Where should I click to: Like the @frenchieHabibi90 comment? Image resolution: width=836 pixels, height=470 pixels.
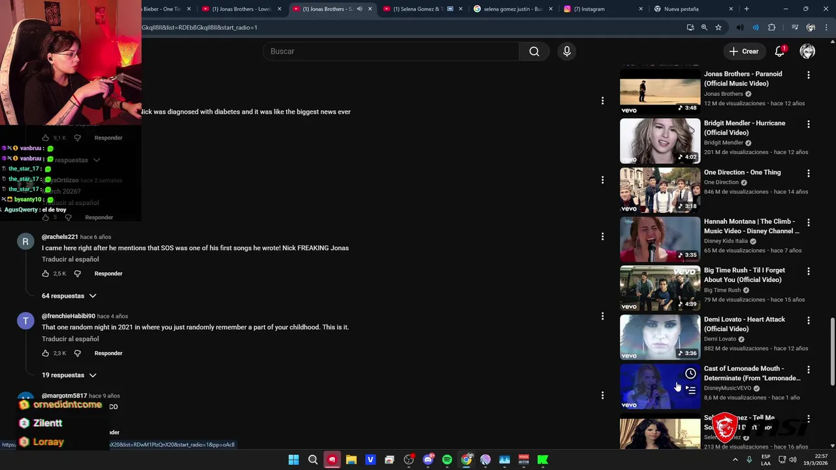pyautogui.click(x=46, y=353)
